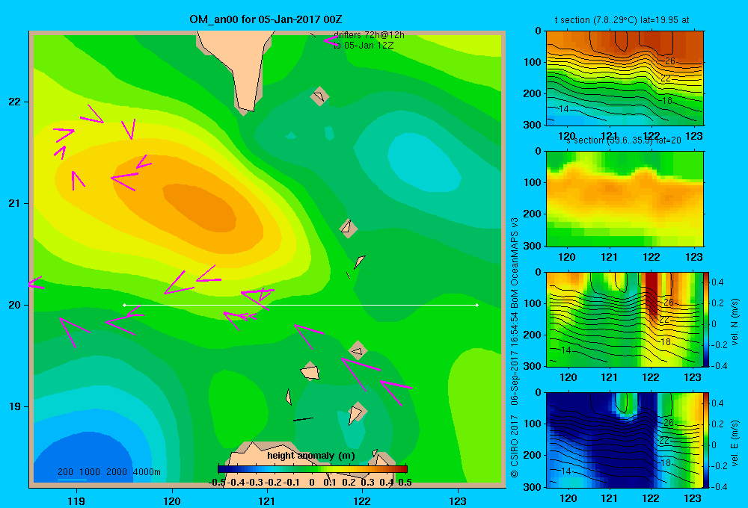Click the left endpoint of the white section line
The image size is (748, 508).
[x=124, y=305]
